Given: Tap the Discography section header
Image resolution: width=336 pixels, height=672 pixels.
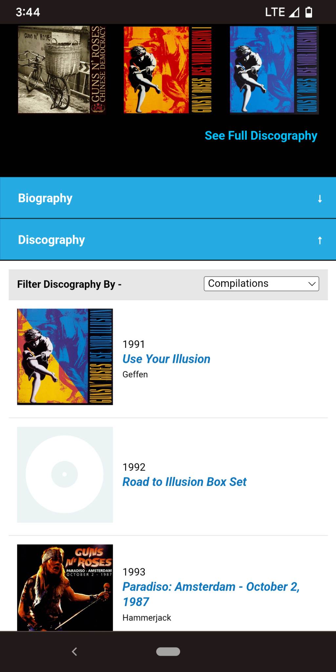Looking at the screenshot, I should pyautogui.click(x=52, y=240).
